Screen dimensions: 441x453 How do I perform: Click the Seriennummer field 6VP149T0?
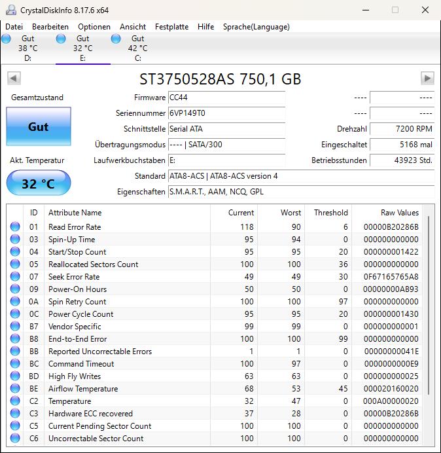(x=226, y=113)
